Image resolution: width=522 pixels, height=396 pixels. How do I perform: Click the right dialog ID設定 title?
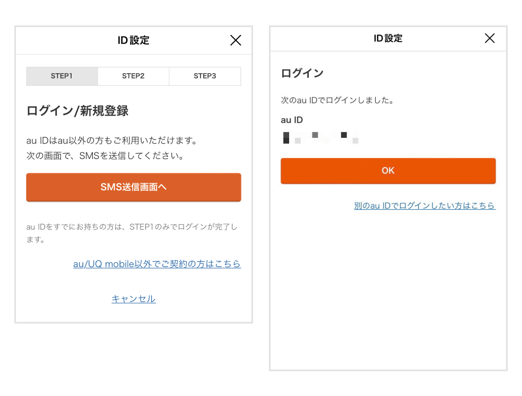click(x=388, y=38)
